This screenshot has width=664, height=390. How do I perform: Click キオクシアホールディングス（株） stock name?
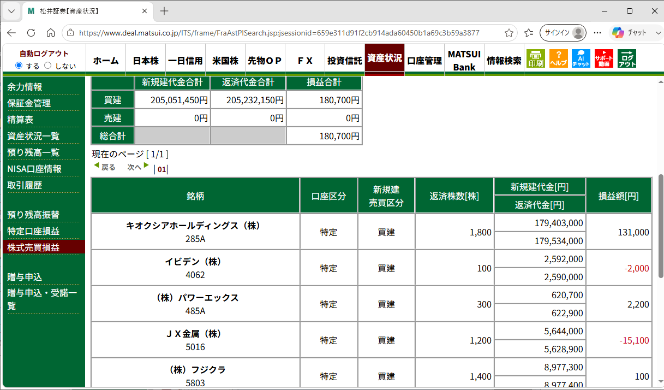(x=195, y=225)
